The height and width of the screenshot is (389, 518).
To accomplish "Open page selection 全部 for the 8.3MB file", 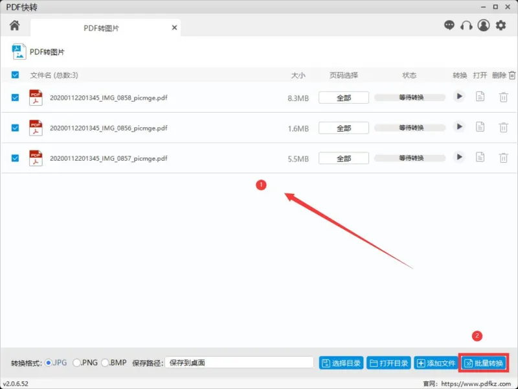I will (x=344, y=98).
